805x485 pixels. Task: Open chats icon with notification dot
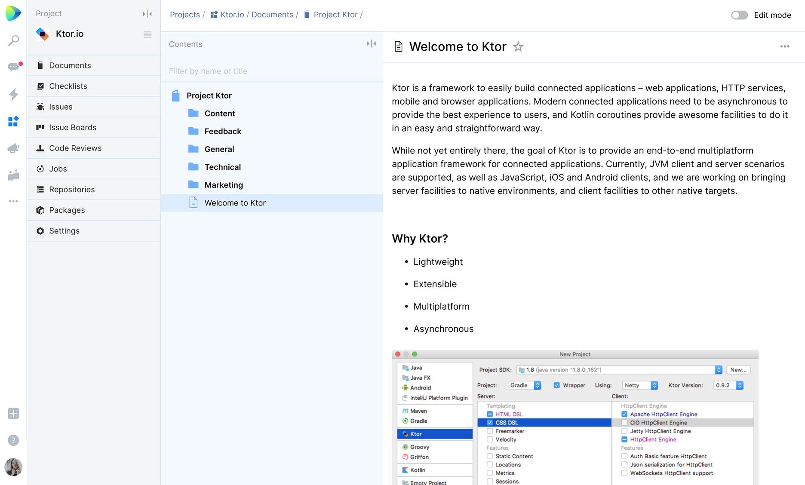pyautogui.click(x=14, y=67)
